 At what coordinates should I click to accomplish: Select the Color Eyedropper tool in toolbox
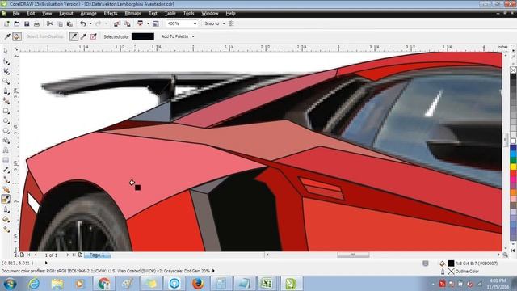[6, 200]
